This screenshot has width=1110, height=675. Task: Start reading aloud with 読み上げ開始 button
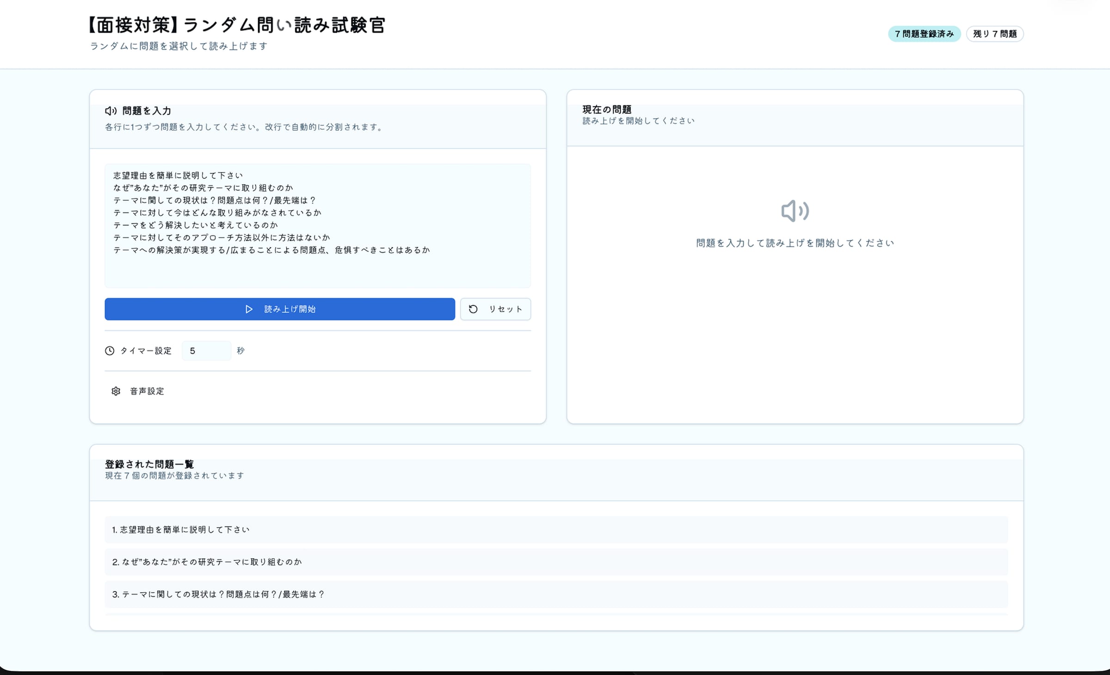pos(280,309)
